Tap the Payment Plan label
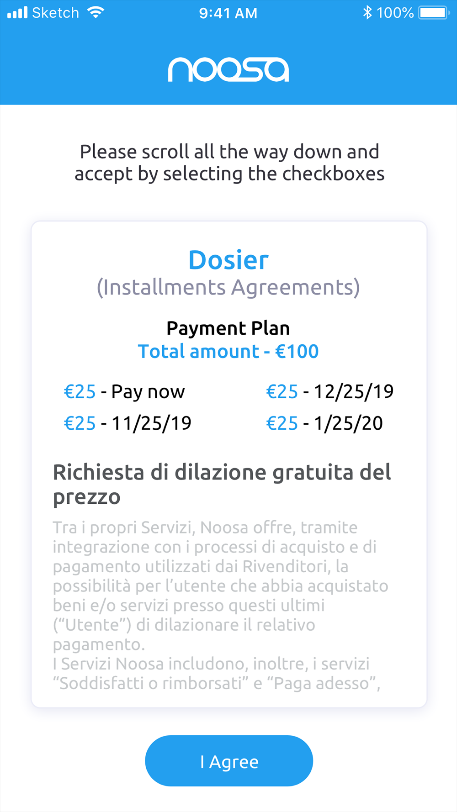Viewport: 457px width, 812px height. point(228,328)
